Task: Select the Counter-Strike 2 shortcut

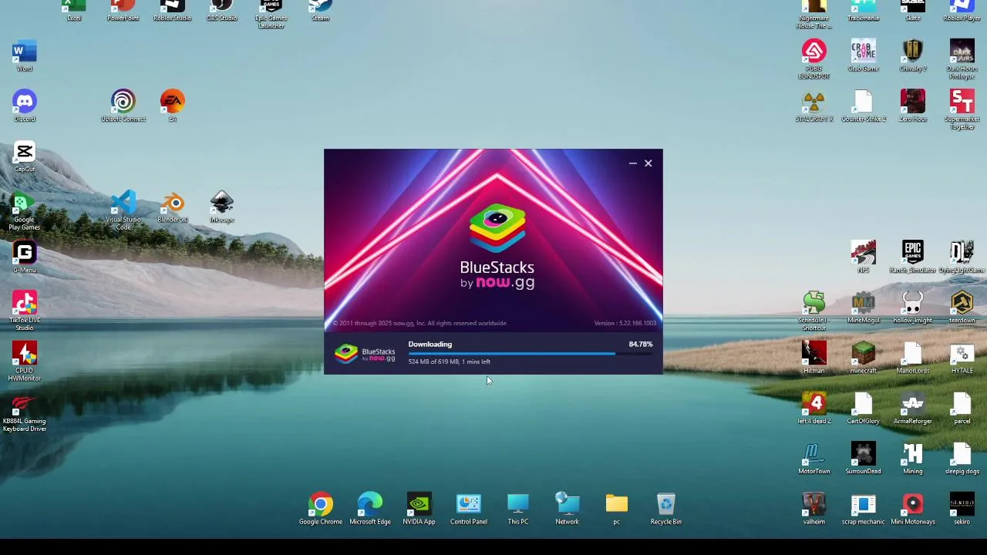Action: pos(864,106)
